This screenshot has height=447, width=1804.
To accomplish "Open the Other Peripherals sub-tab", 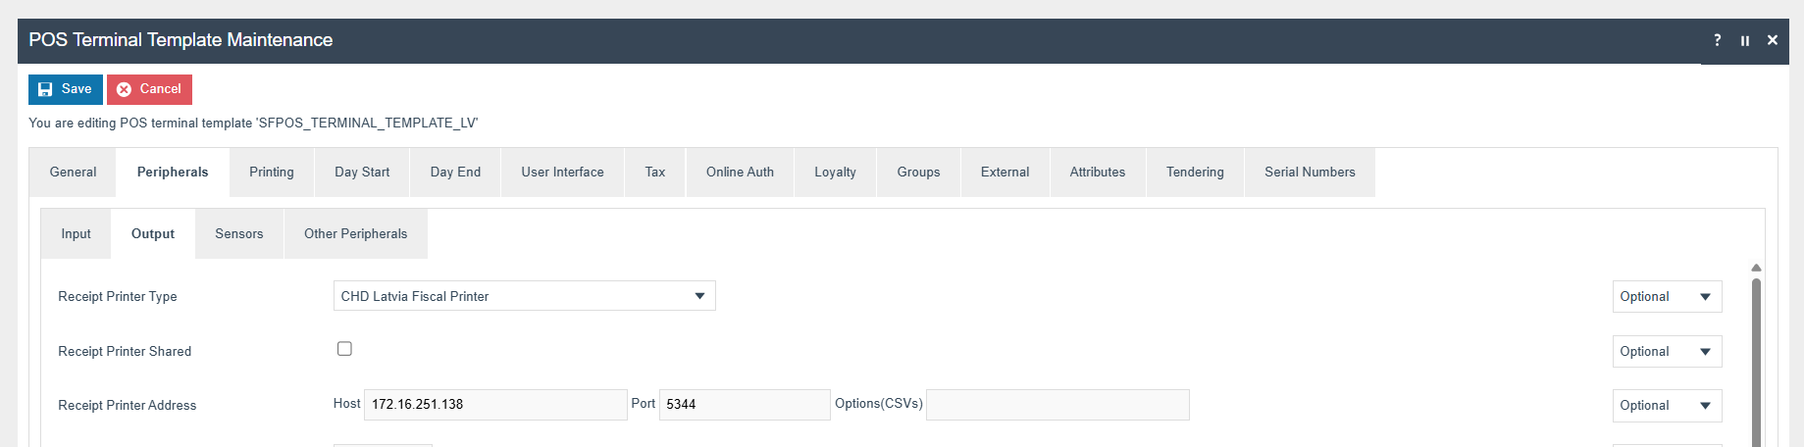I will pos(355,234).
